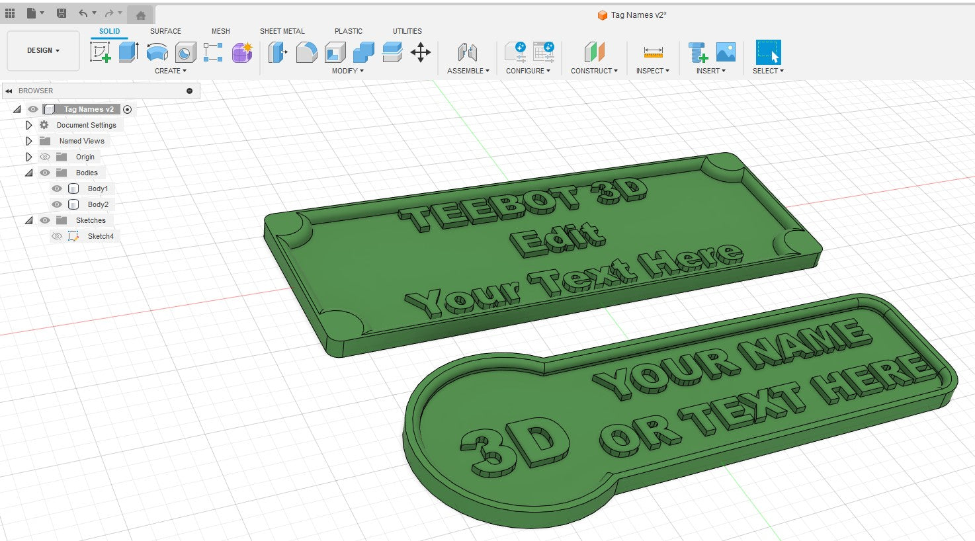Switch to the UTILITIES tab
The image size is (975, 541).
pos(407,31)
